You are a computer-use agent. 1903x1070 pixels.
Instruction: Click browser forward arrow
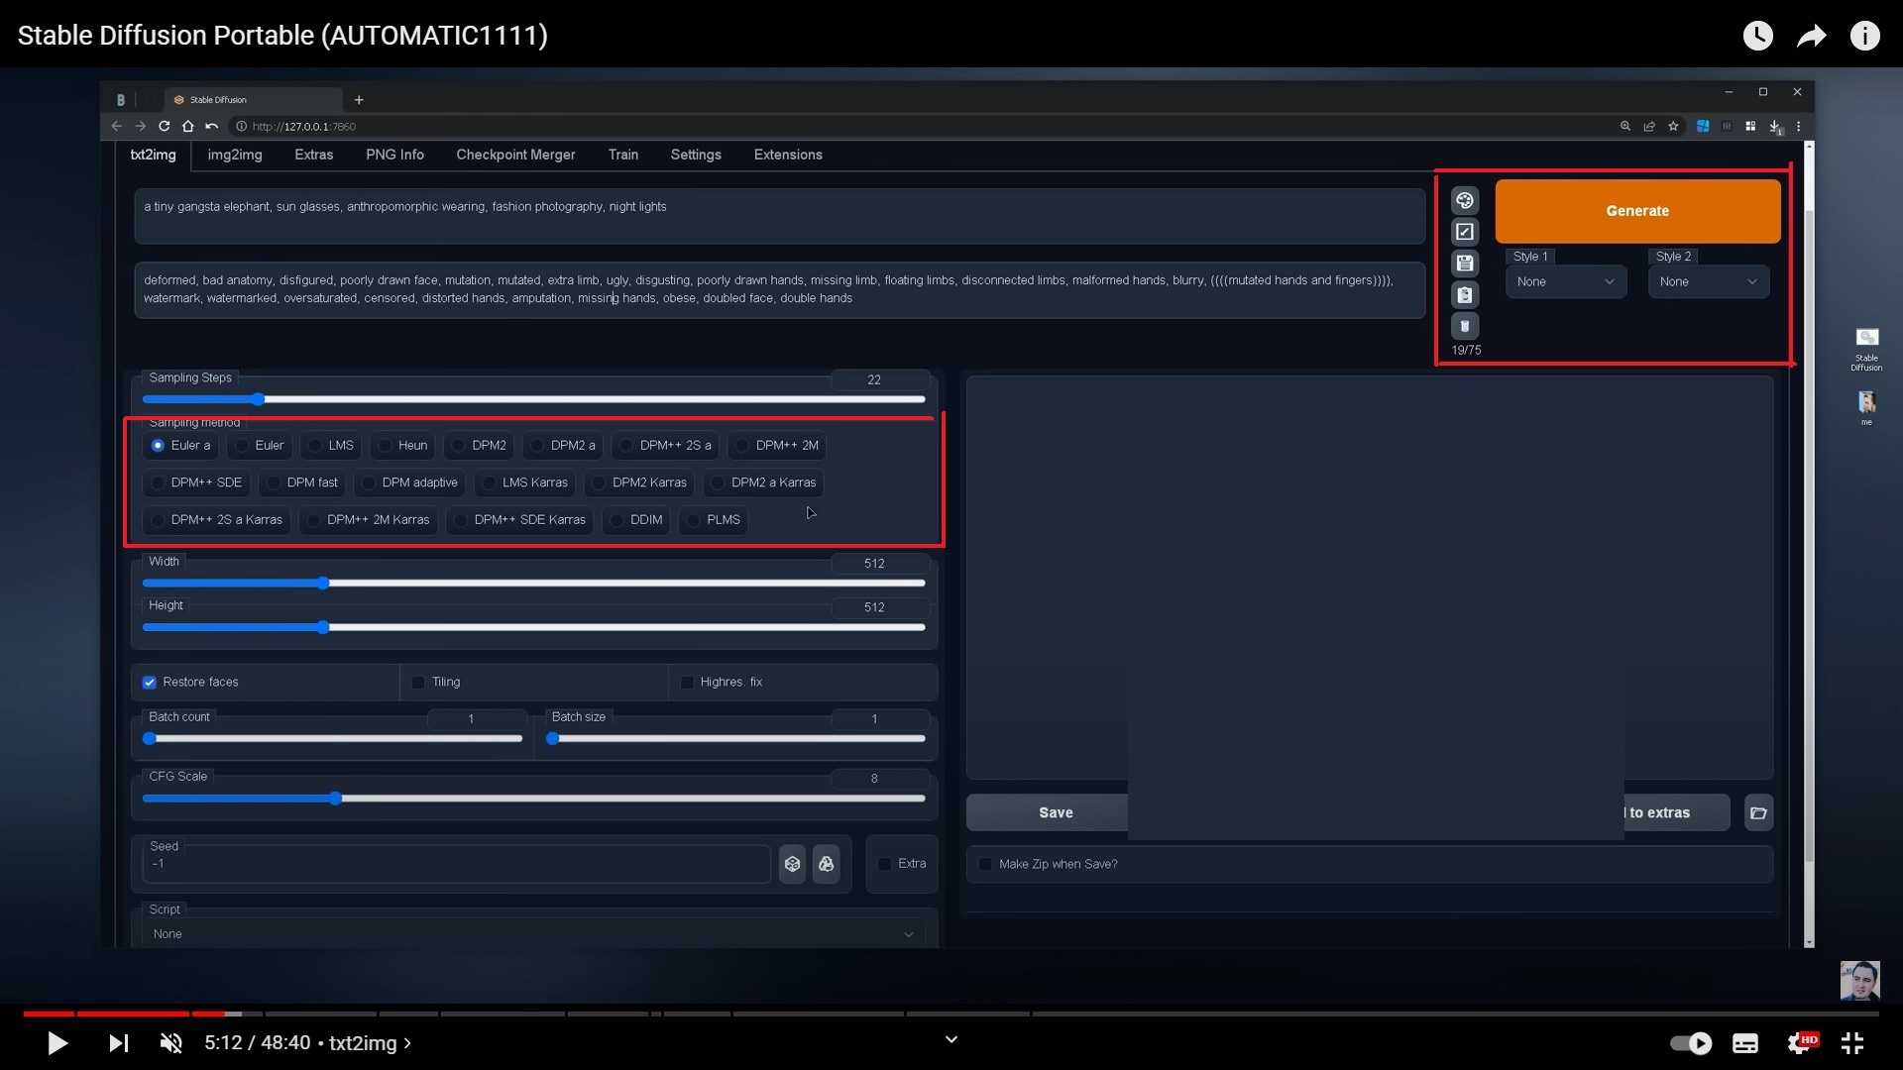coord(140,126)
